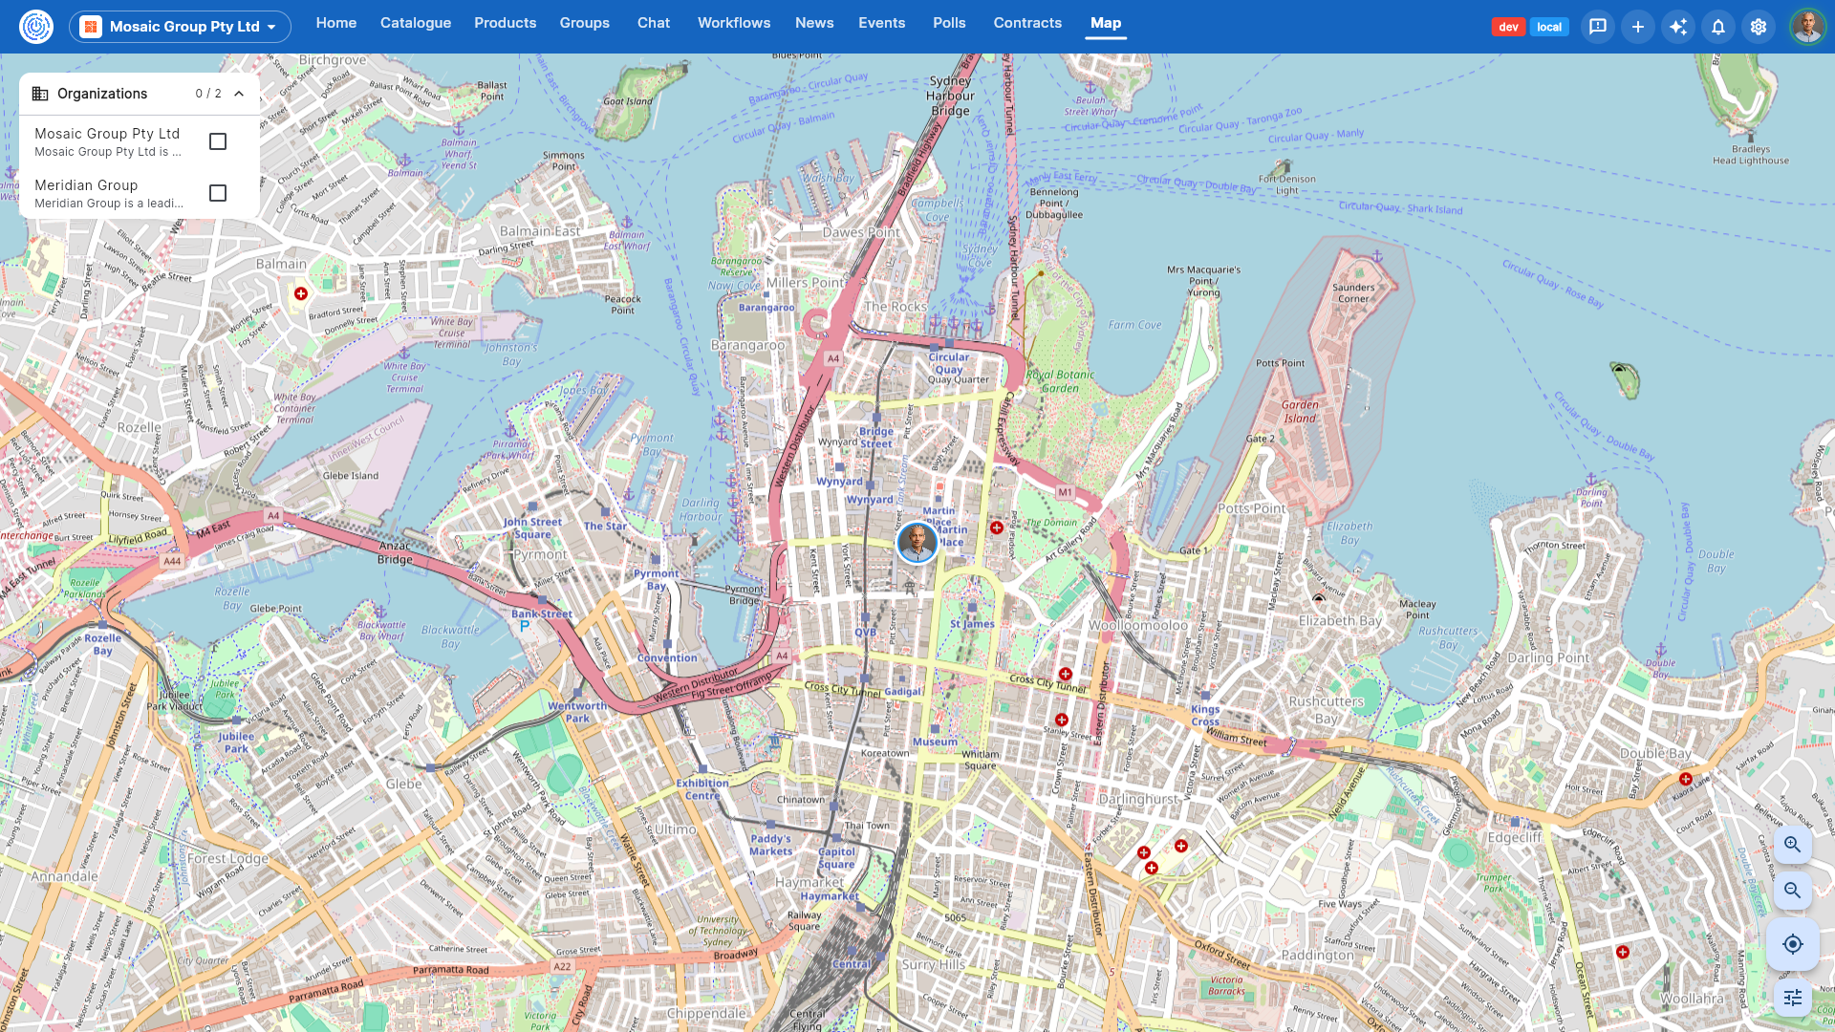Click the plus create icon

1638,27
